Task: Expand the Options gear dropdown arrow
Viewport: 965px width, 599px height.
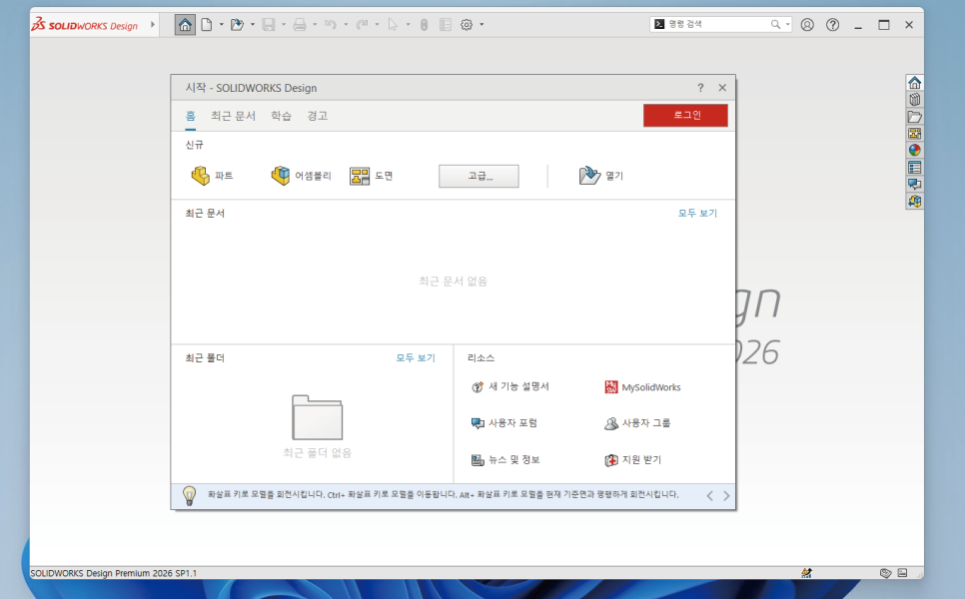Action: (x=482, y=25)
